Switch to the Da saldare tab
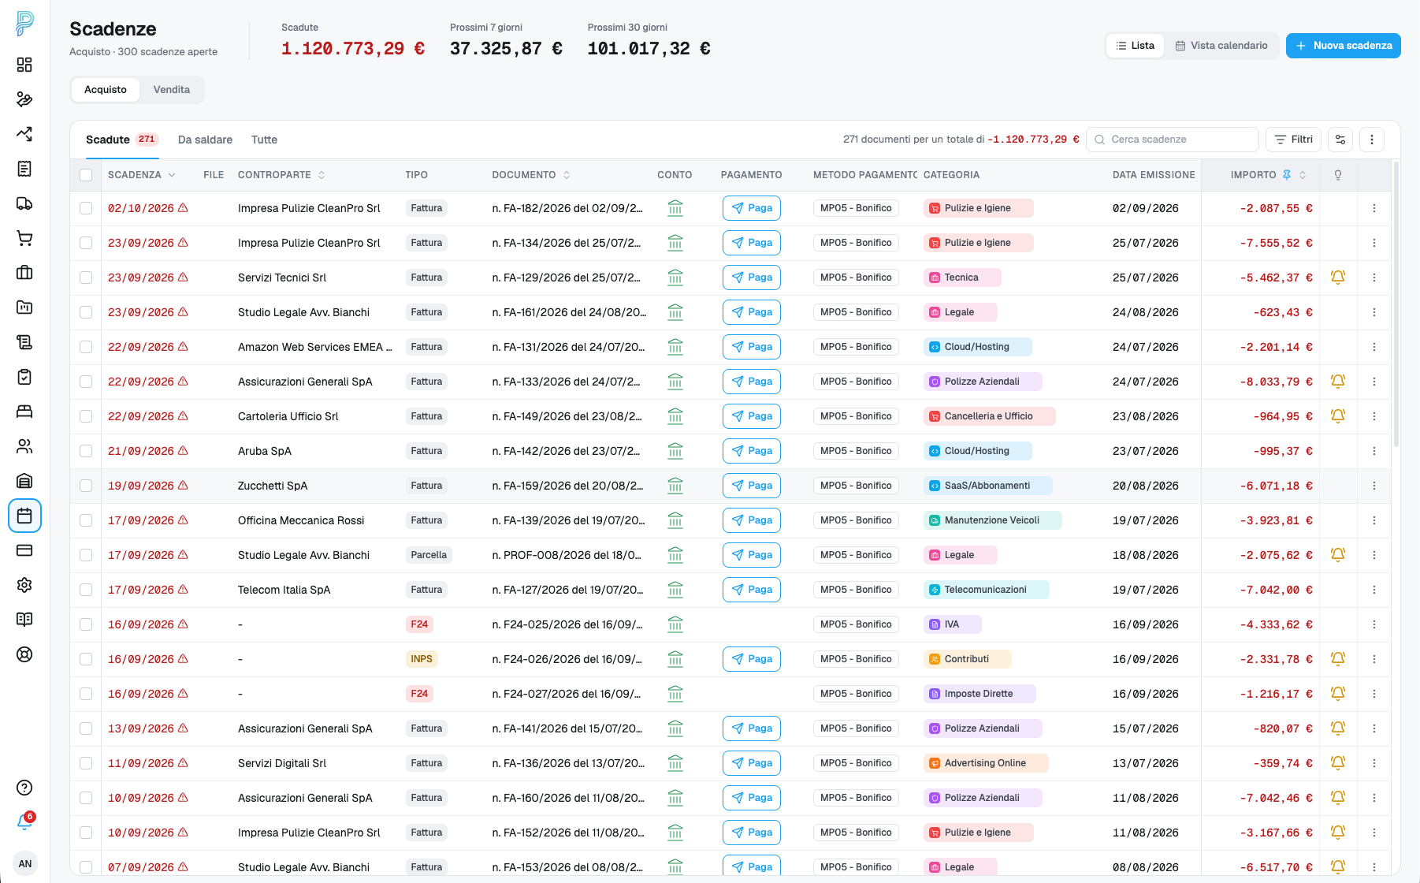Viewport: 1420px width, 883px height. [x=205, y=140]
